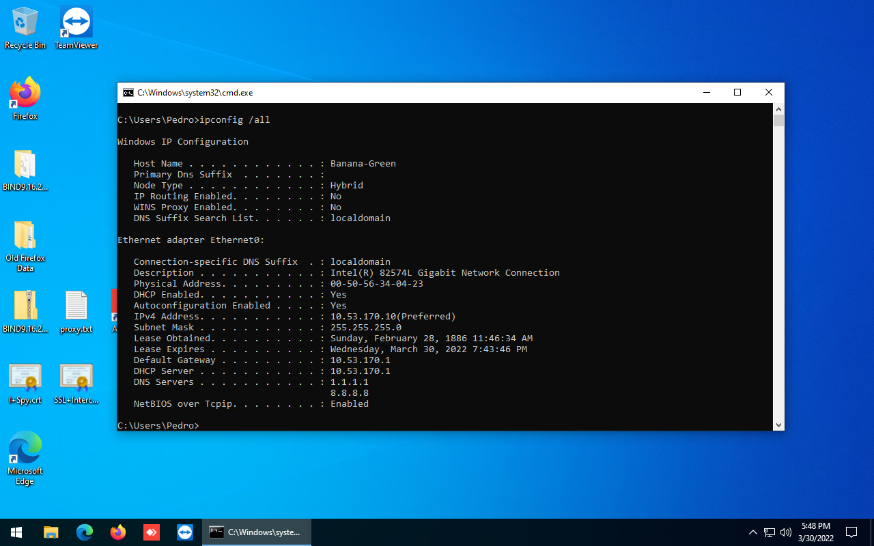
Task: Launch TeamViewer from the taskbar
Action: [184, 532]
